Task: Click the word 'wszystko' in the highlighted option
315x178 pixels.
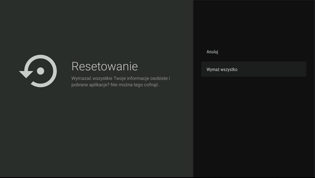Action: coord(229,69)
